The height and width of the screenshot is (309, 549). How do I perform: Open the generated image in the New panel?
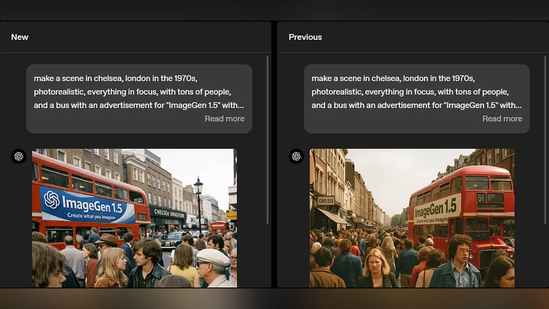point(135,218)
